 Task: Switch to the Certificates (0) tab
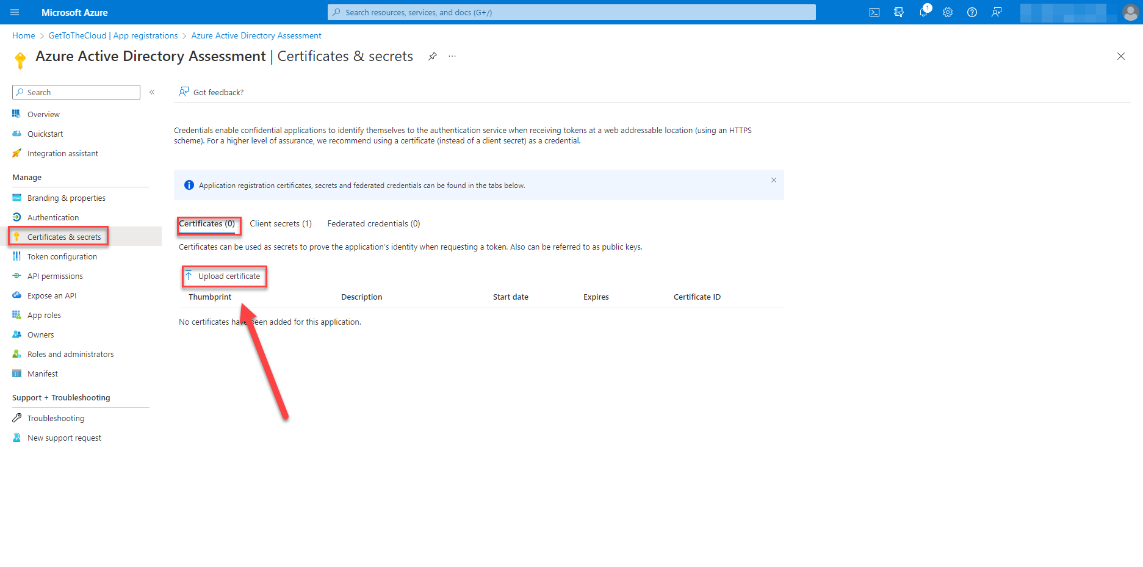click(x=207, y=224)
